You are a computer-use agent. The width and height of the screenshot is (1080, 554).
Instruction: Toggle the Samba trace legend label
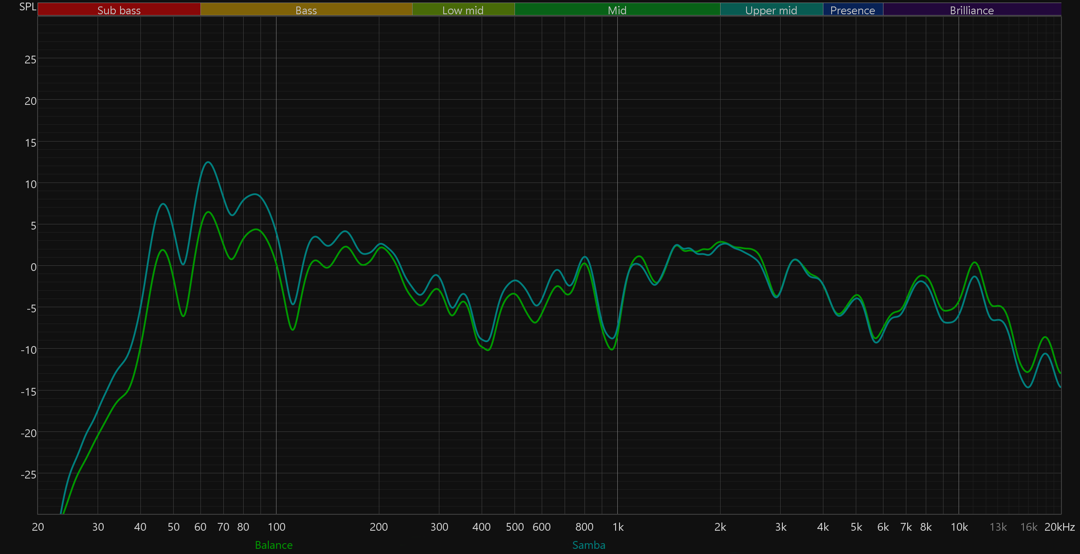pos(588,545)
